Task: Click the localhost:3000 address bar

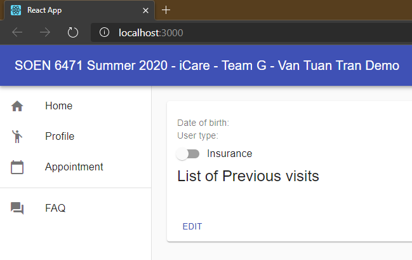Action: [251, 32]
